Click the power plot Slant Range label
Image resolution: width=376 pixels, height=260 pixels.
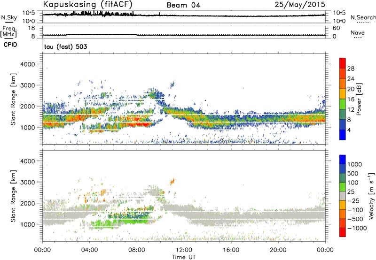tap(13, 99)
